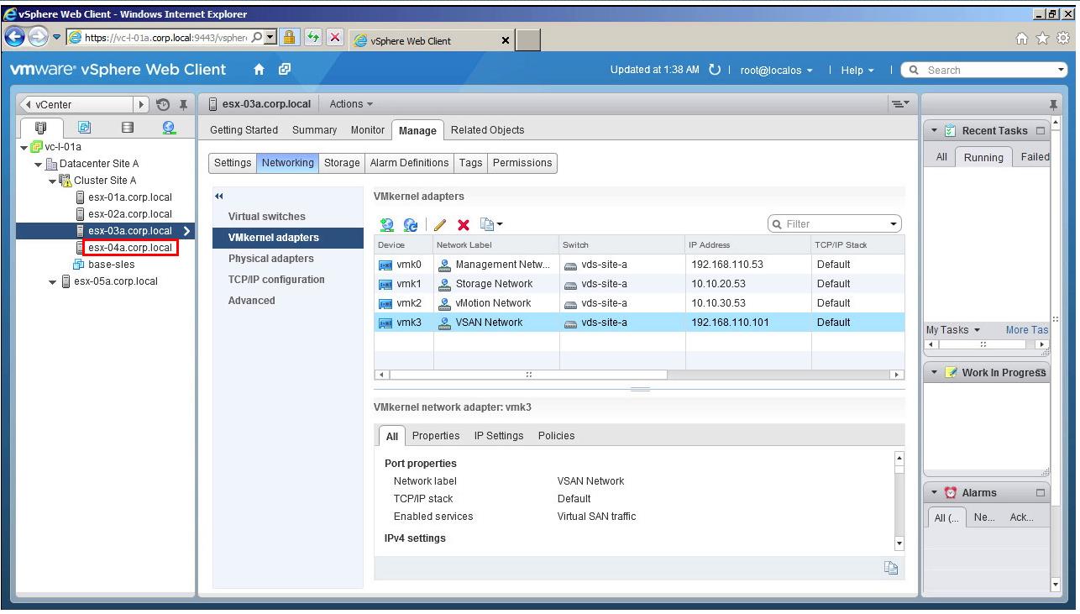Viewport: 1080px width, 614px height.
Task: Click the Recent Tasks clipboard icon
Action: (951, 130)
